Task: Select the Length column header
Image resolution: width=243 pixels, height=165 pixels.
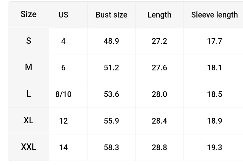Action: pos(159,15)
